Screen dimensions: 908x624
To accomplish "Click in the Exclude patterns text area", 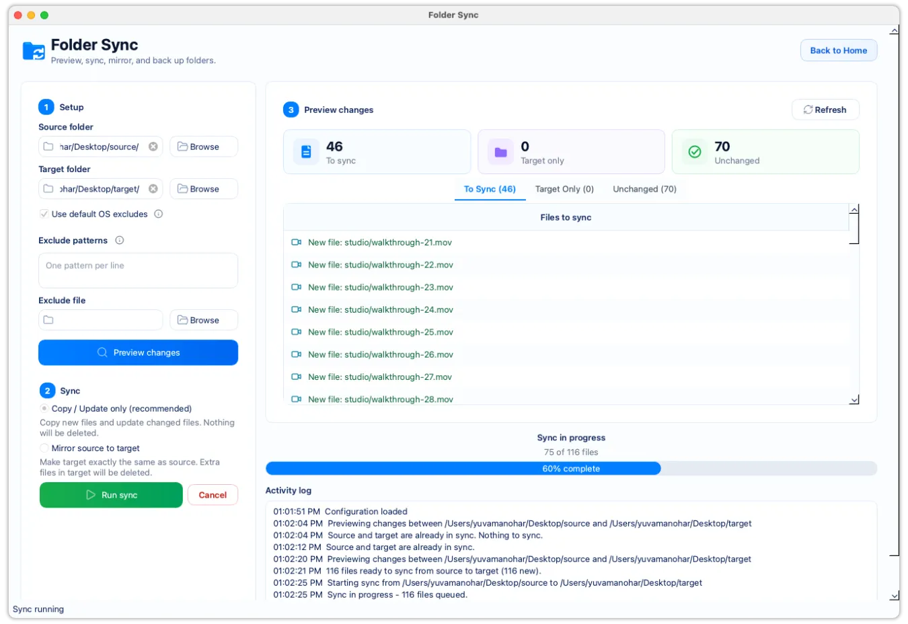I will pos(138,270).
